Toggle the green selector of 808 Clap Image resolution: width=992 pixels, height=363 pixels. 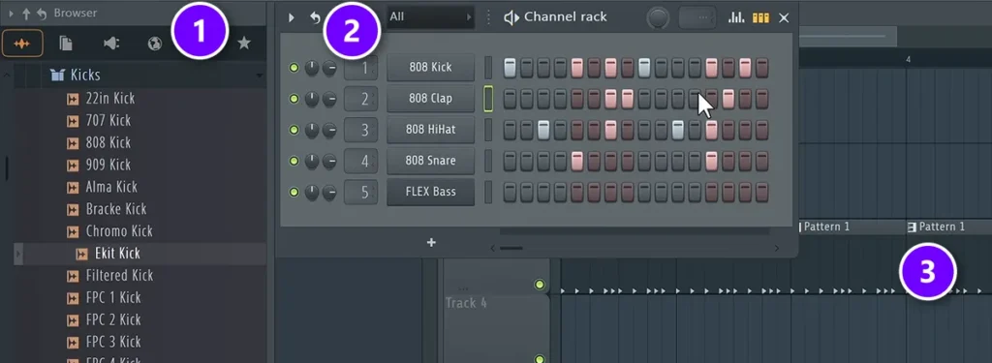(x=488, y=99)
